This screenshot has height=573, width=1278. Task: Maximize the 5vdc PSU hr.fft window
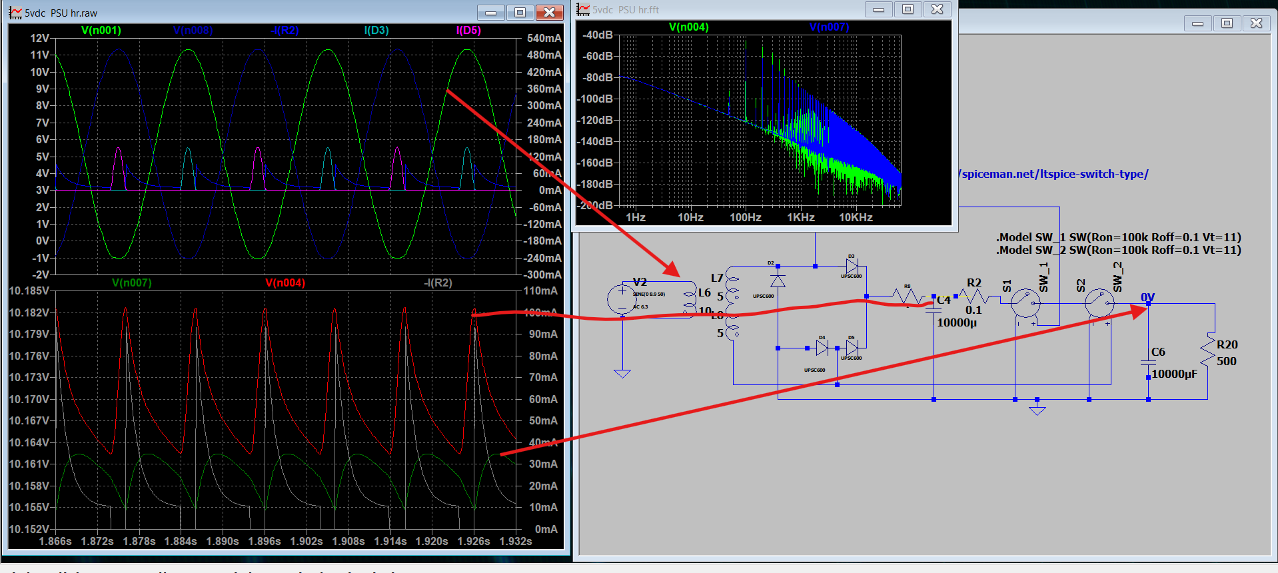click(x=908, y=9)
